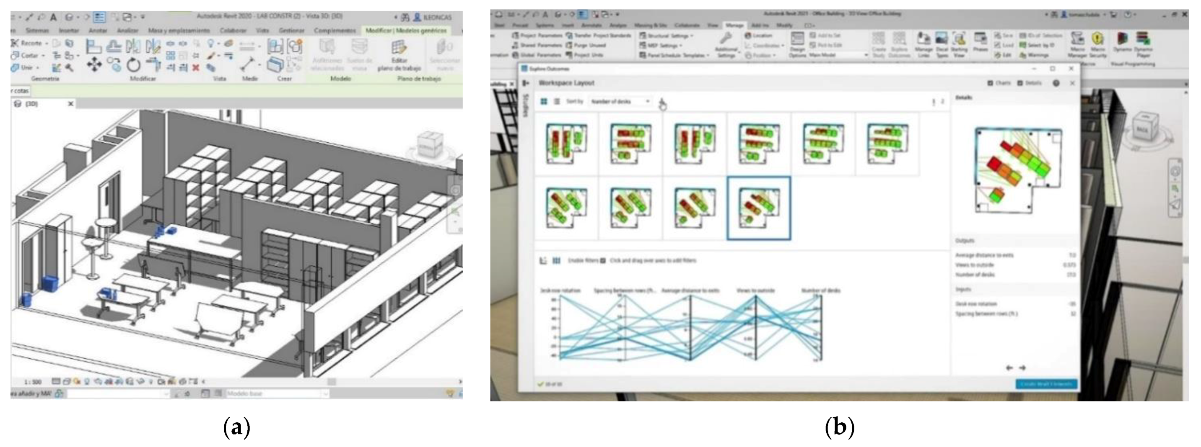Uncheck the Enable filters checkbox
Image resolution: width=1201 pixels, height=447 pixels.
pyautogui.click(x=603, y=261)
